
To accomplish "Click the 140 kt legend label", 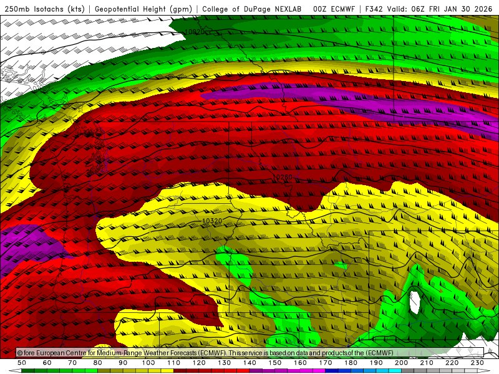I will (250, 363).
